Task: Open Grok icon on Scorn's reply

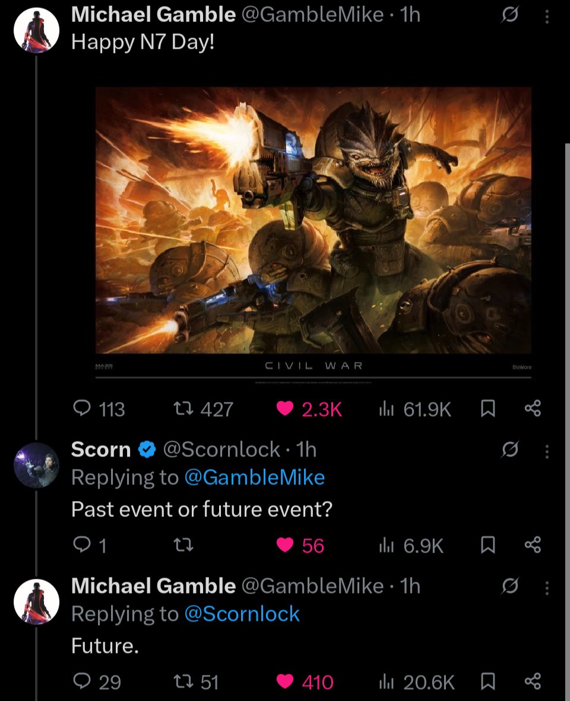Action: [509, 452]
